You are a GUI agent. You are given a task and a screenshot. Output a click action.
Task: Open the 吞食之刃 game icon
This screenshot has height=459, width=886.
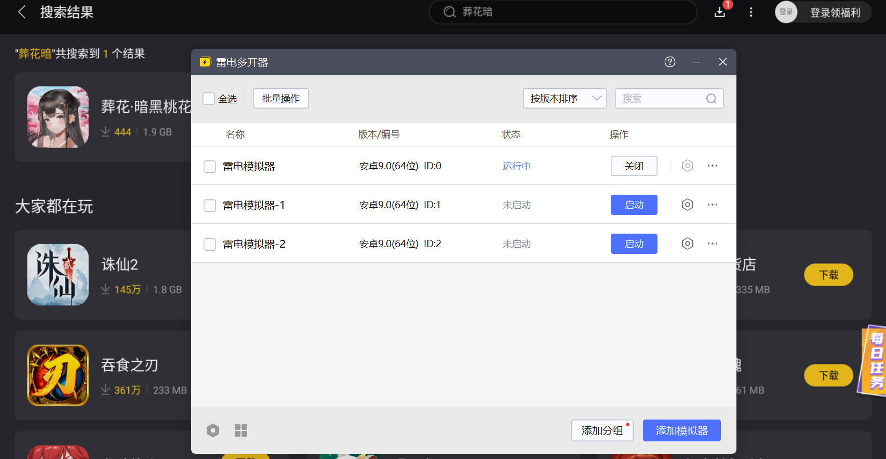[58, 375]
